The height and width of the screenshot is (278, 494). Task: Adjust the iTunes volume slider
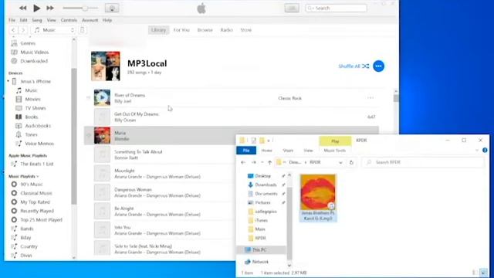point(80,8)
